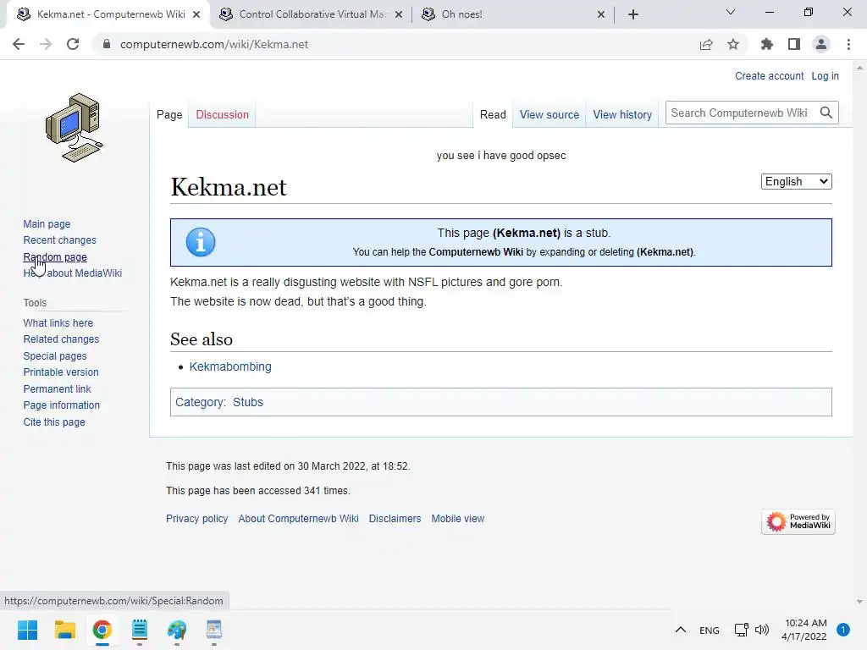The width and height of the screenshot is (867, 650).
Task: Open Recent changes in sidebar
Action: tap(60, 240)
